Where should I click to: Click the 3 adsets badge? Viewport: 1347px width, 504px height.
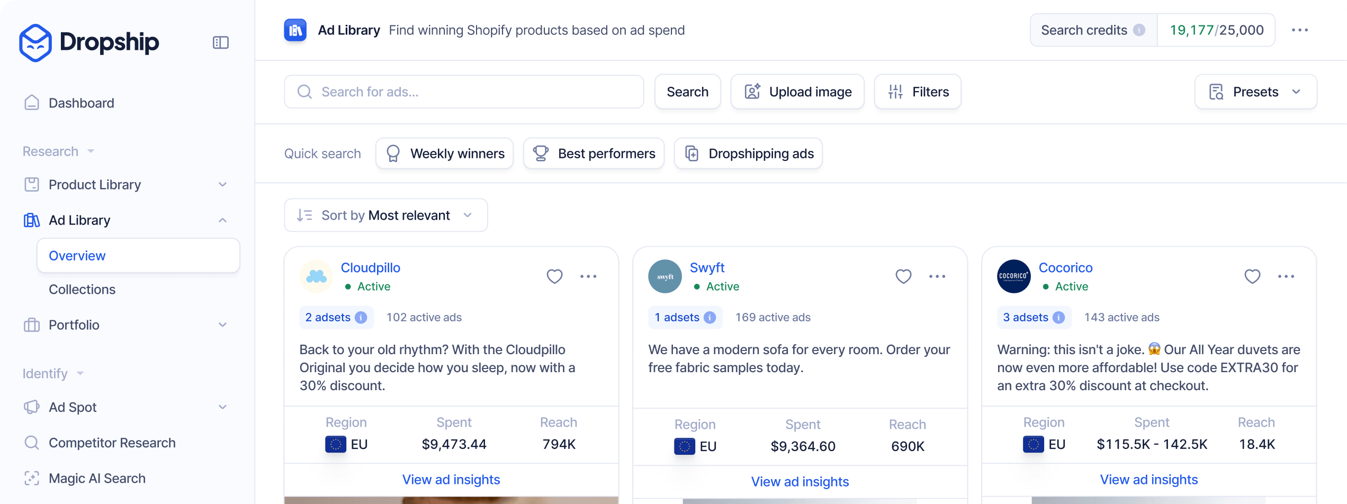tap(1034, 317)
